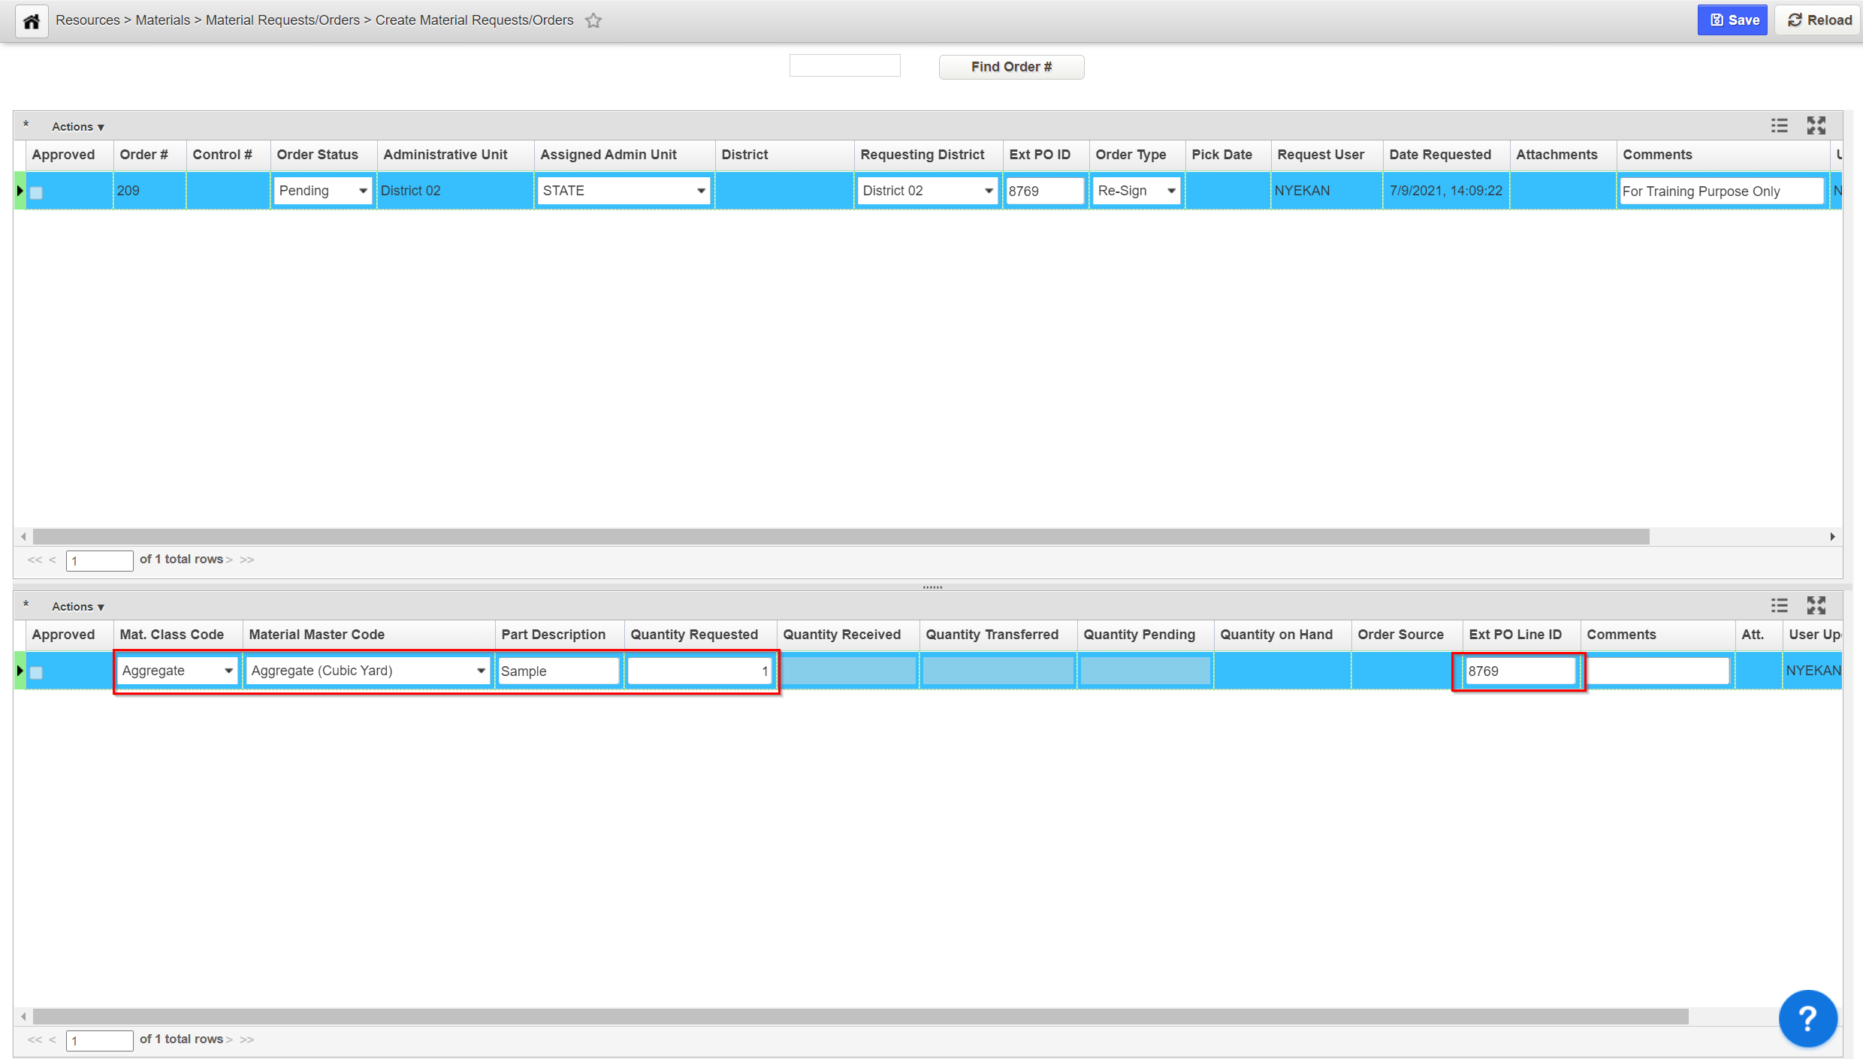Click the orders grid horizontal scrollbar
The width and height of the screenshot is (1863, 1059).
click(841, 536)
